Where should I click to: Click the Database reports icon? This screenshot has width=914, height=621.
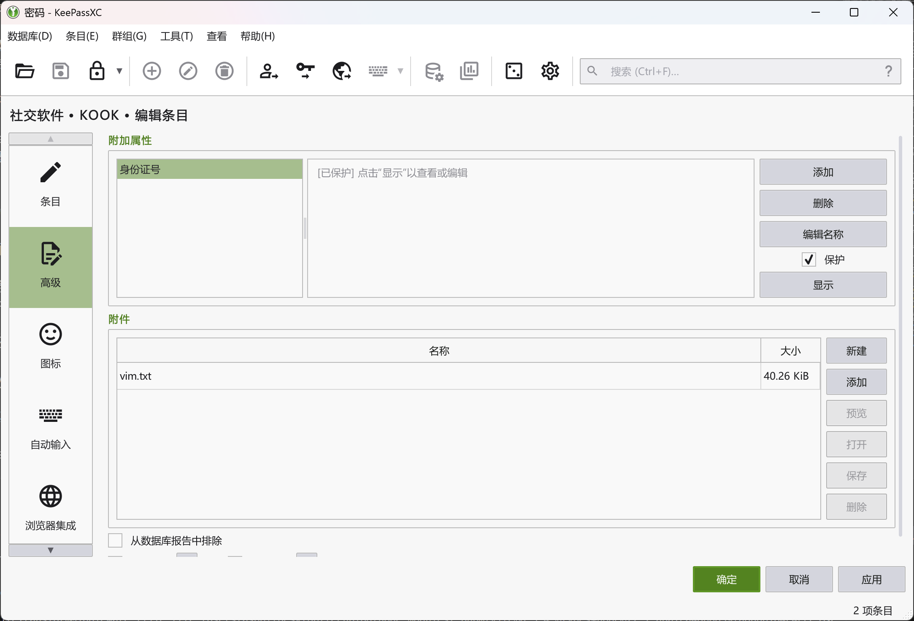[x=469, y=71]
